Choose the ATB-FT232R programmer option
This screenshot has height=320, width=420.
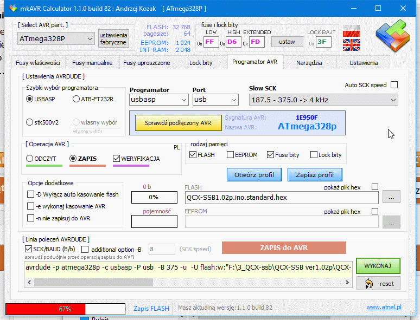76,99
